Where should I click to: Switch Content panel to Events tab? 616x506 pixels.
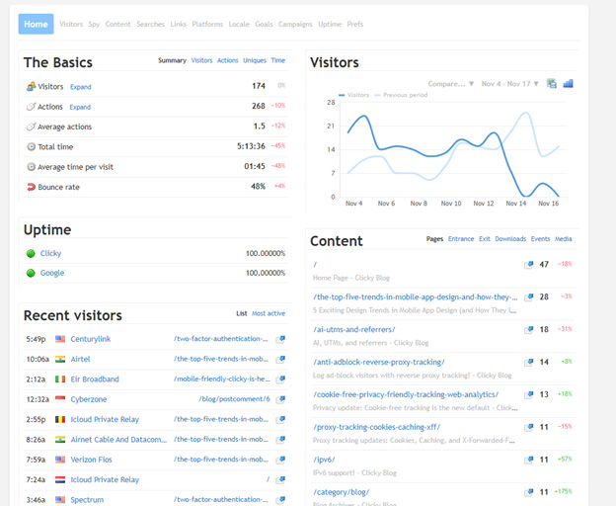coord(540,238)
